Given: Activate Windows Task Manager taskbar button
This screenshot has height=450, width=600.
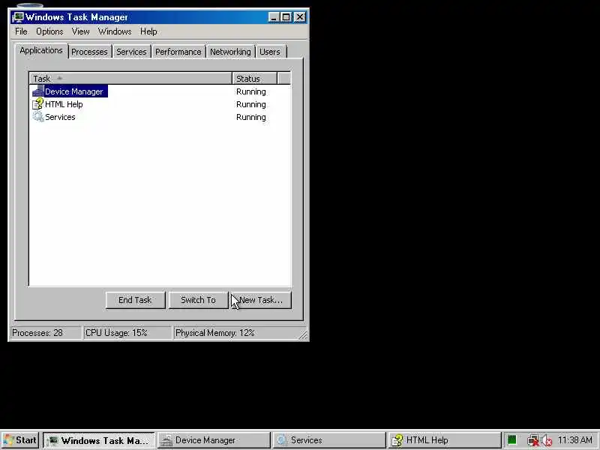Looking at the screenshot, I should point(99,440).
